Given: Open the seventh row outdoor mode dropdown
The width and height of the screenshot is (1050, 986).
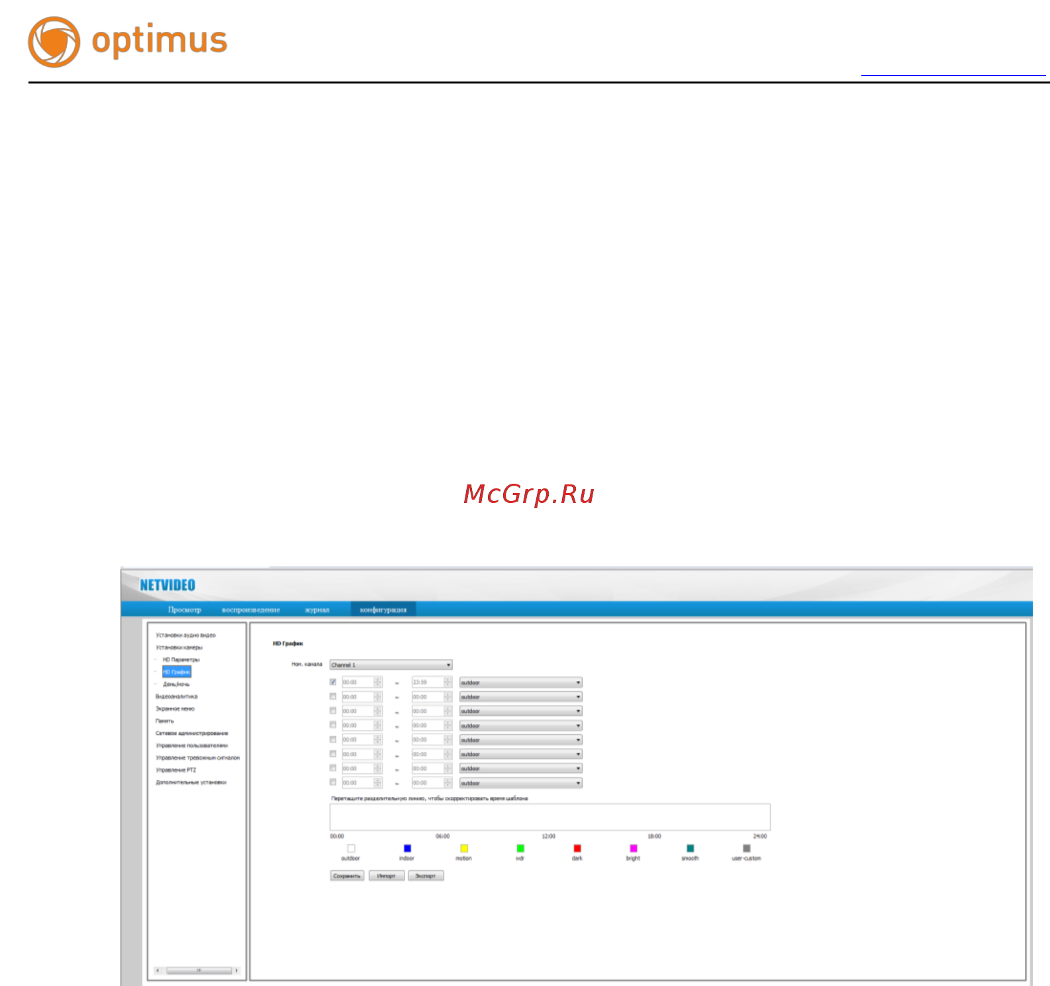Looking at the screenshot, I should 521,769.
